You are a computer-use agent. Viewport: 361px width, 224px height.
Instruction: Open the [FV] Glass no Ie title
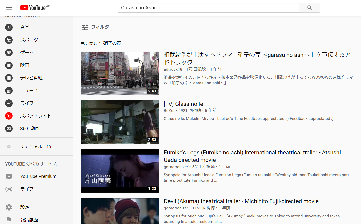[x=183, y=104]
